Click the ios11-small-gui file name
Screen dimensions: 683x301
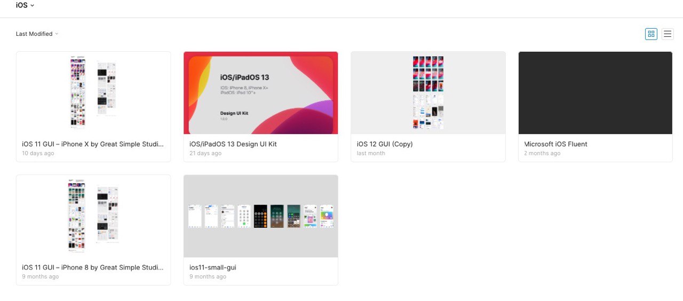213,267
